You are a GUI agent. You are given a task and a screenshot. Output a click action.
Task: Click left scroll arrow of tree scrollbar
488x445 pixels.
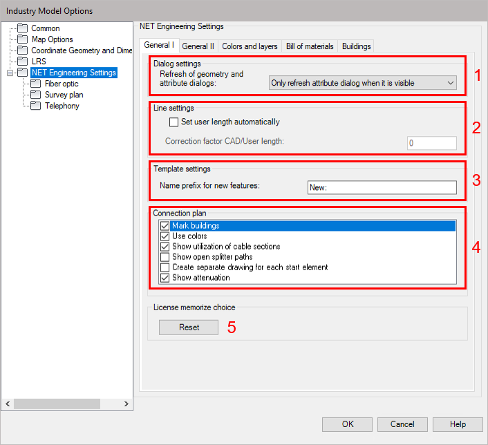[x=8, y=404]
